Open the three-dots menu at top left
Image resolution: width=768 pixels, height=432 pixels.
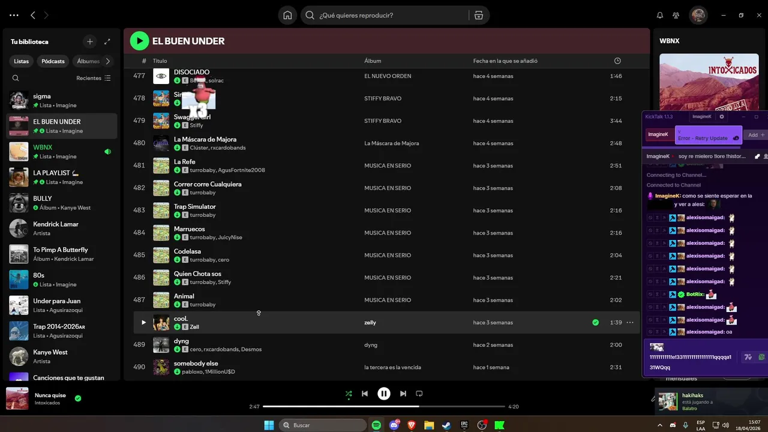(x=14, y=15)
